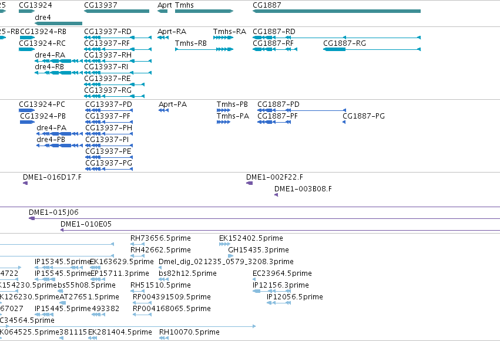This screenshot has width=500, height=341.
Task: Click EST bs55h08.5prime
Action: 87,286
